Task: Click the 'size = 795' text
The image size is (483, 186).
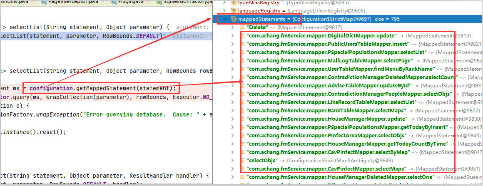Action: pos(387,19)
